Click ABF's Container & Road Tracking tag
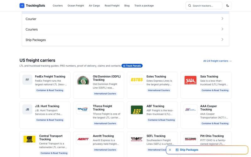This screenshot has height=157, width=251. click(161, 120)
